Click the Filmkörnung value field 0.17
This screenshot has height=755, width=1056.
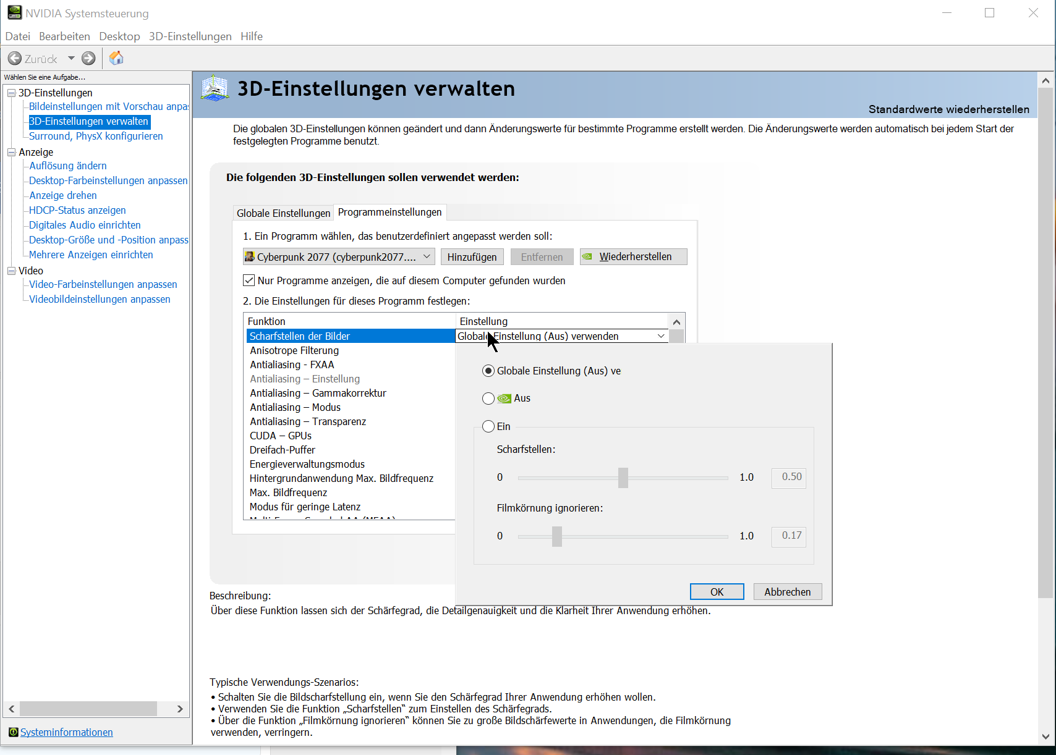pos(789,536)
